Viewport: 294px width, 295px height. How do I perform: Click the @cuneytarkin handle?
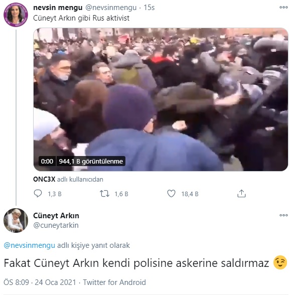pyautogui.click(x=56, y=225)
